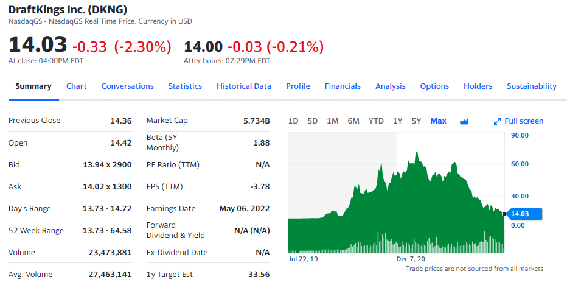Select the 1Y chart range
Viewport: 567px width, 288px height.
point(397,121)
